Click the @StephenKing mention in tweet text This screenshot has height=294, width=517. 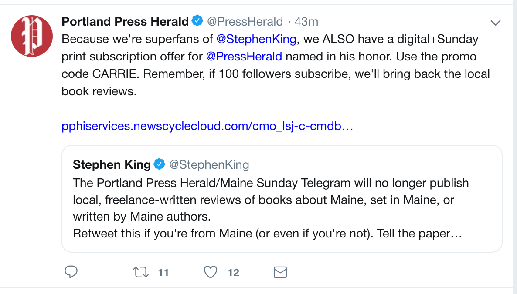(x=257, y=39)
